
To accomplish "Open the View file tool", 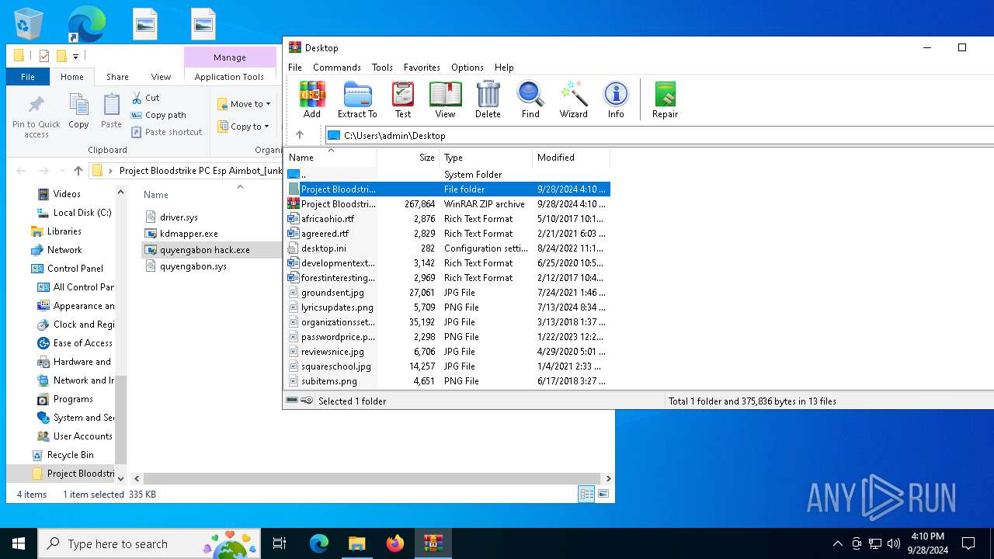I will (445, 100).
